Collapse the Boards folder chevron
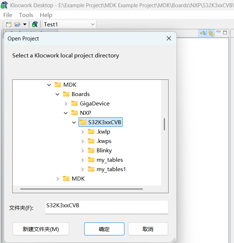234x243 pixels. [57, 94]
